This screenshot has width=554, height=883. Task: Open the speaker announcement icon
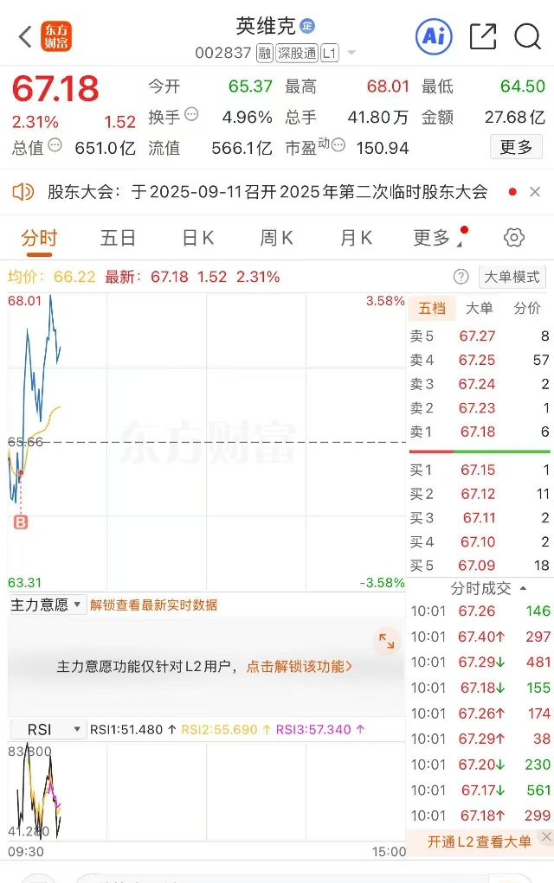pos(23,192)
